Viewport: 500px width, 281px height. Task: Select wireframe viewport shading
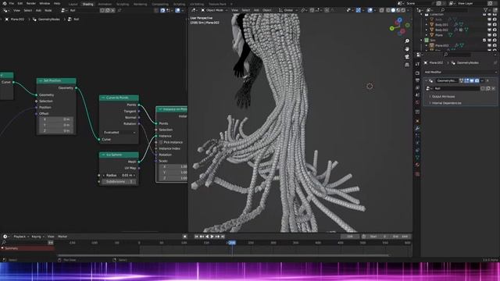click(388, 10)
